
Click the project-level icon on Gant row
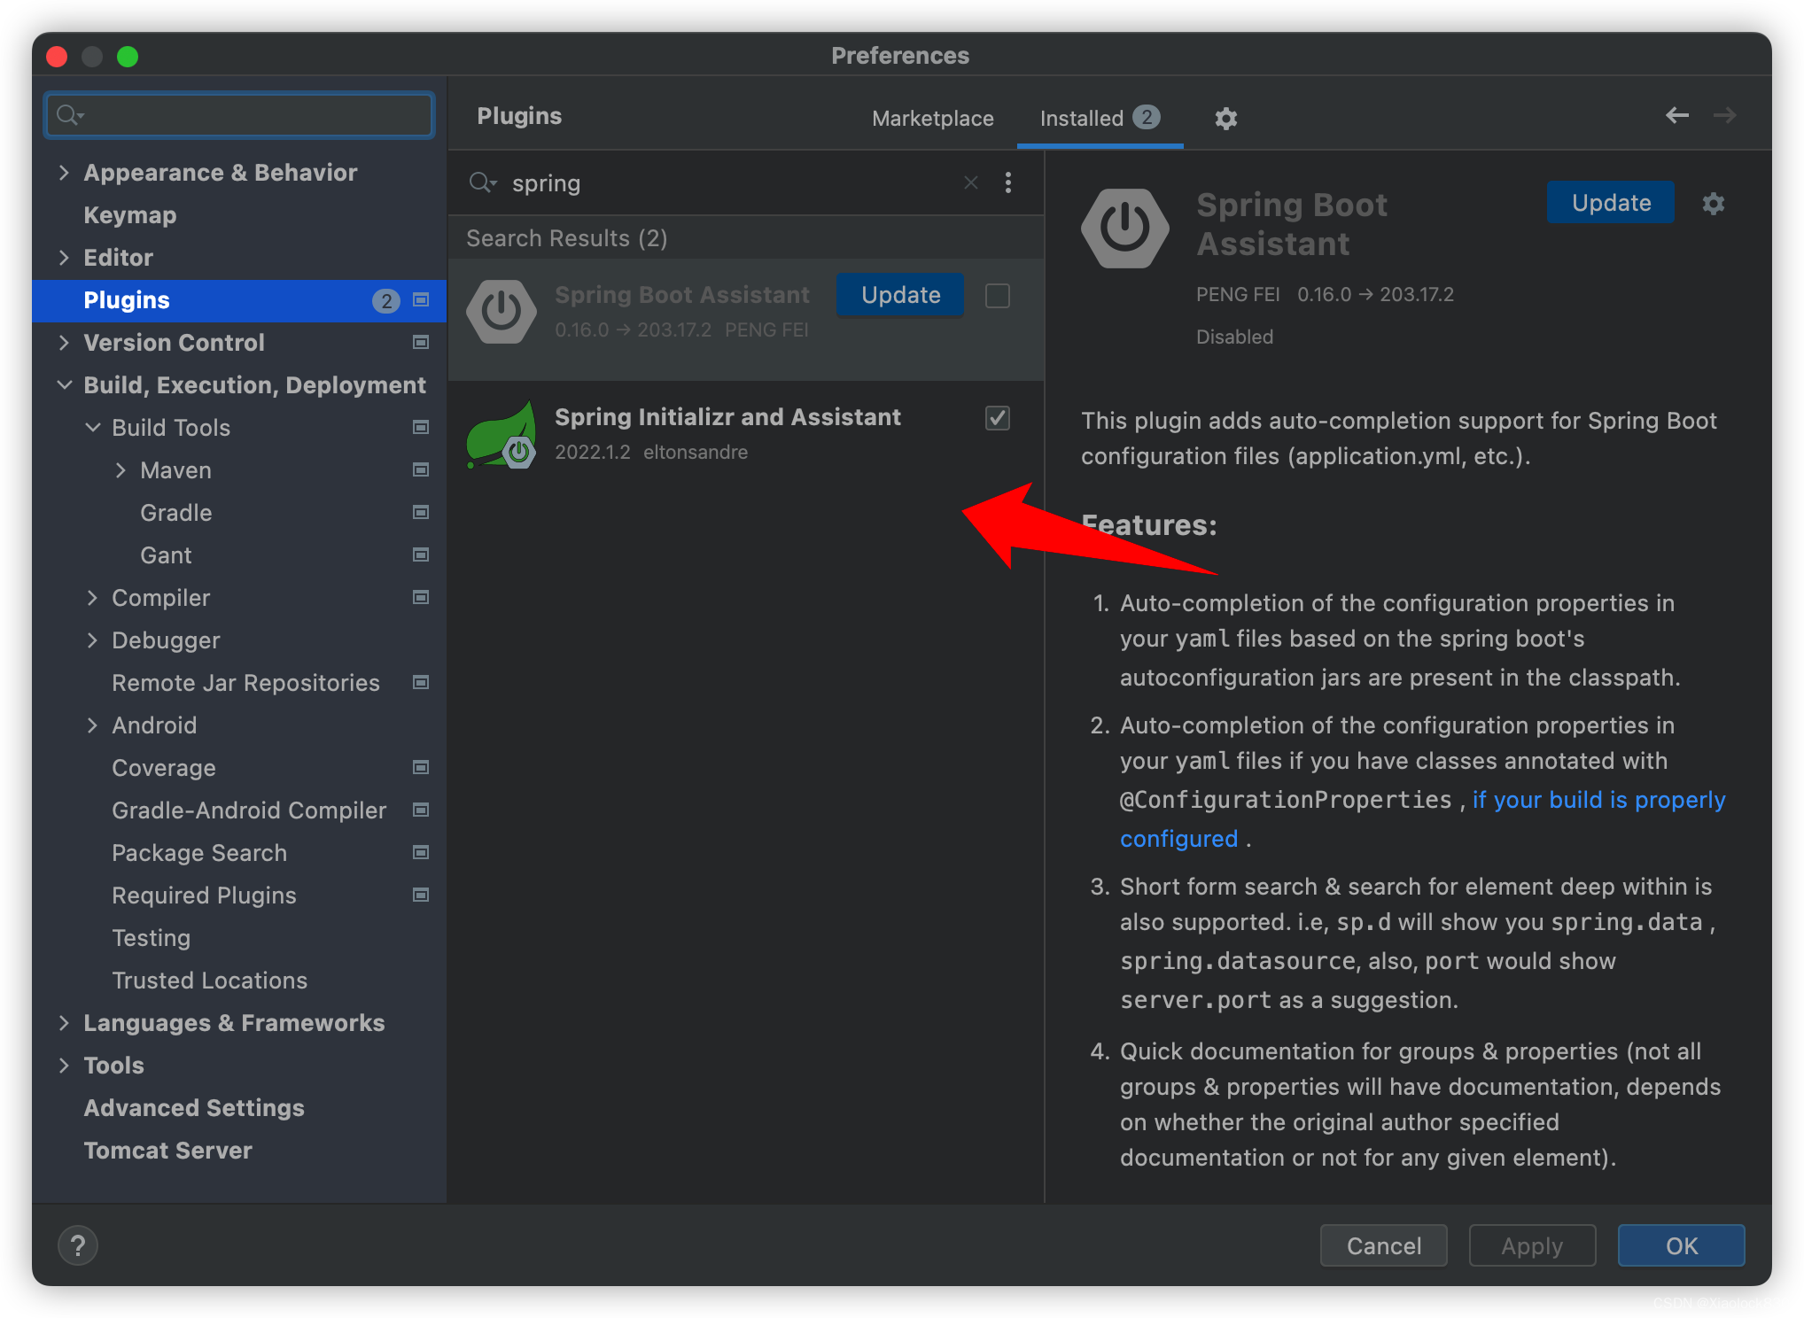pyautogui.click(x=421, y=555)
